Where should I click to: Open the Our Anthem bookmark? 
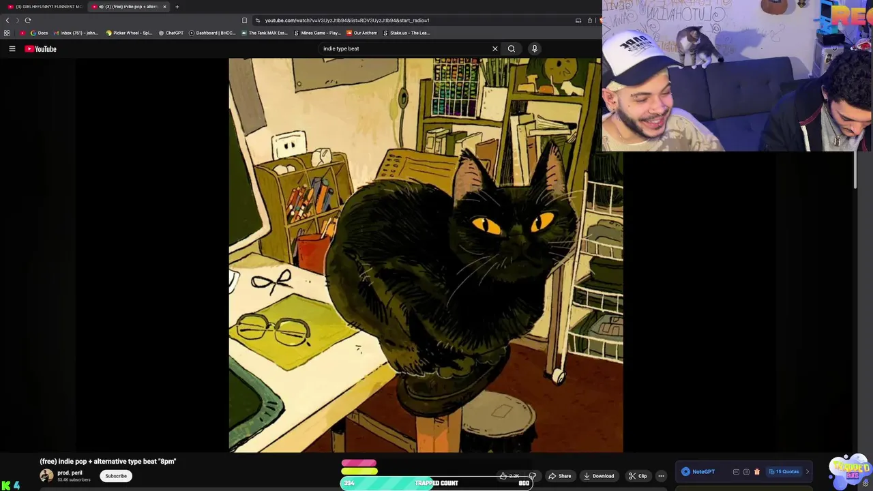click(x=361, y=33)
